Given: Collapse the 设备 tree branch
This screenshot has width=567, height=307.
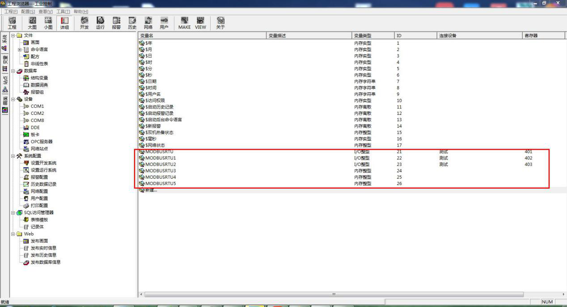Looking at the screenshot, I should (13, 99).
